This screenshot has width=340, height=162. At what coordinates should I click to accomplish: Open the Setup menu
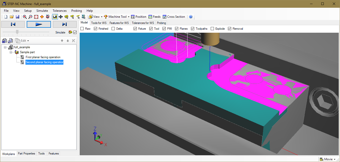point(28,11)
